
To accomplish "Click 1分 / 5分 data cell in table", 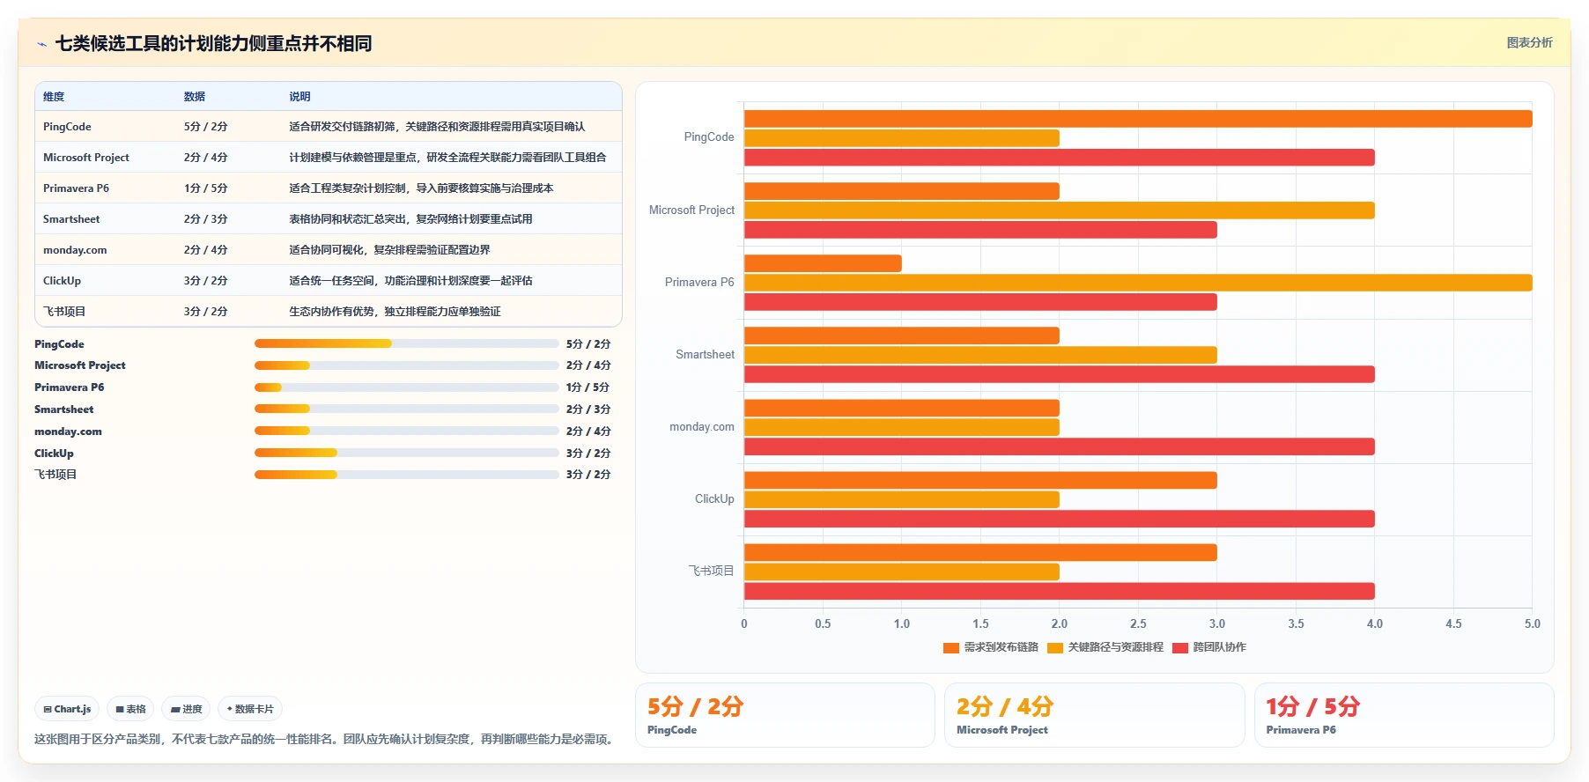I will (205, 188).
